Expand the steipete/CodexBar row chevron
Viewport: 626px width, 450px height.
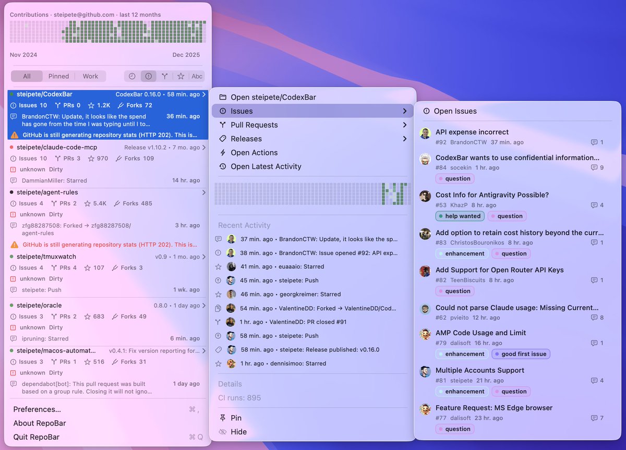click(204, 94)
